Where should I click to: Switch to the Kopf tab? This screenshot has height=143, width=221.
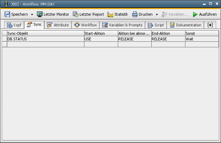tap(14, 25)
